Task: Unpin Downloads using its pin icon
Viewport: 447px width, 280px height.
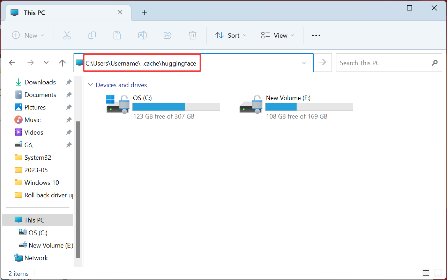Action: pos(69,82)
